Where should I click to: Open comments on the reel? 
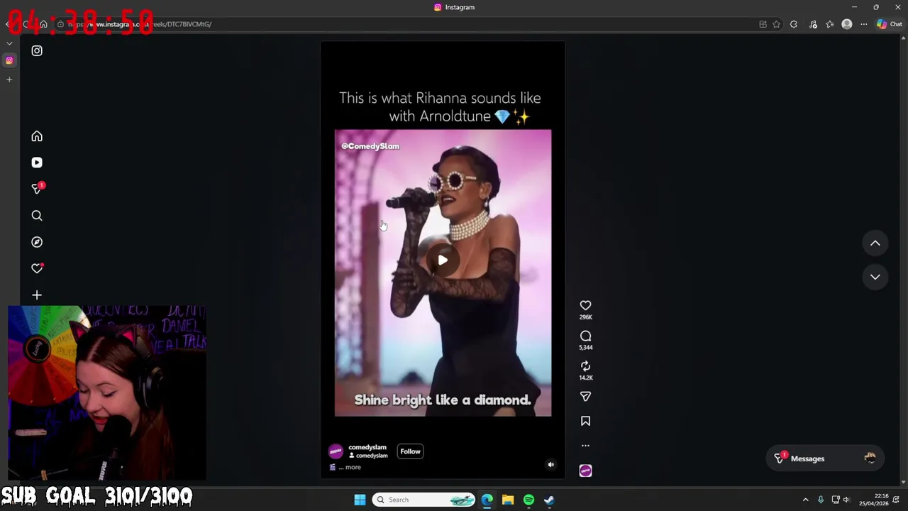(x=585, y=336)
